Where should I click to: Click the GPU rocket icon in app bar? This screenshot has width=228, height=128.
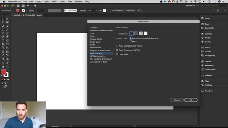(35, 6)
